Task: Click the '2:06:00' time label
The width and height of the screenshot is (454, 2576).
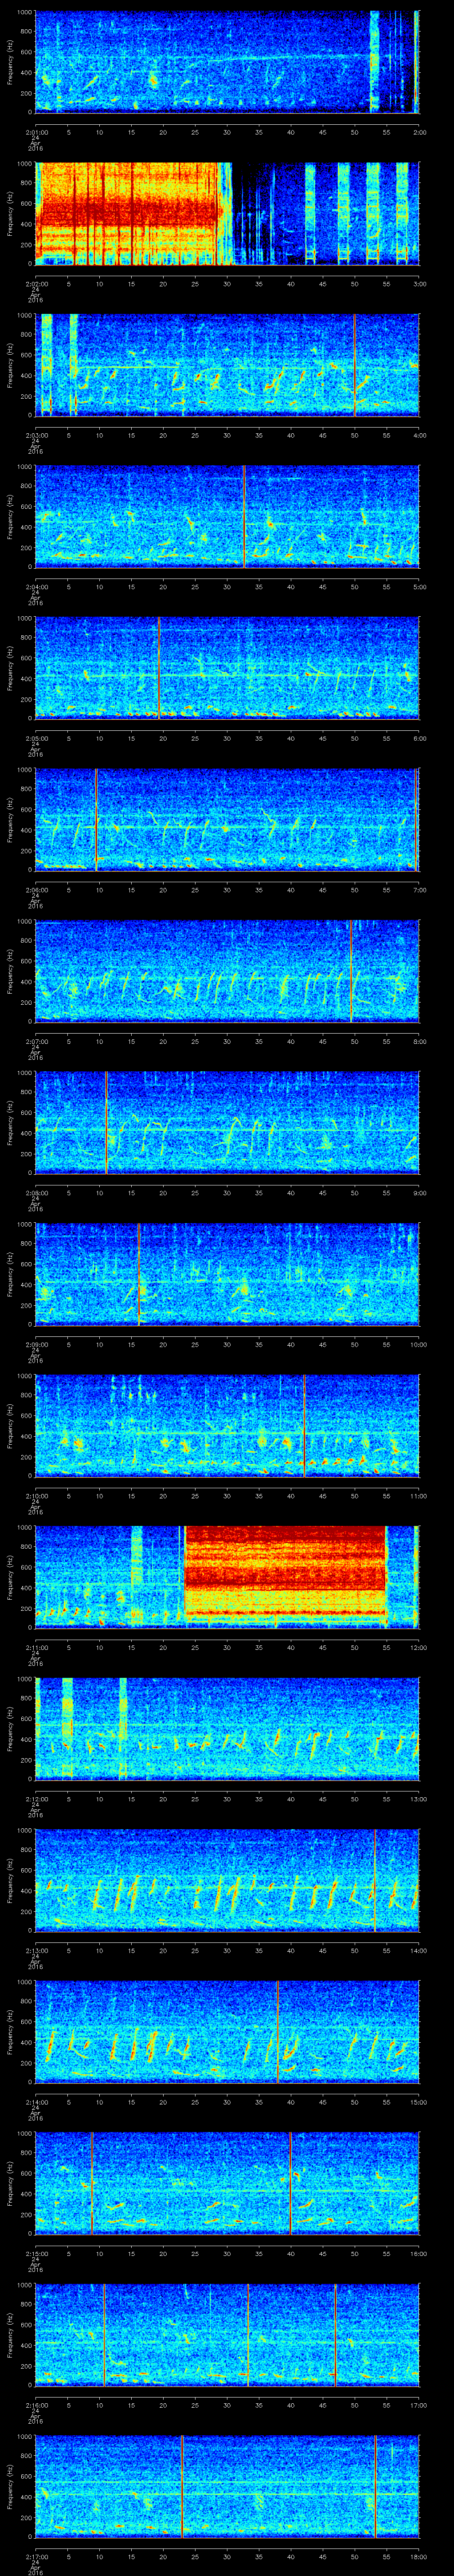Action: pos(36,890)
